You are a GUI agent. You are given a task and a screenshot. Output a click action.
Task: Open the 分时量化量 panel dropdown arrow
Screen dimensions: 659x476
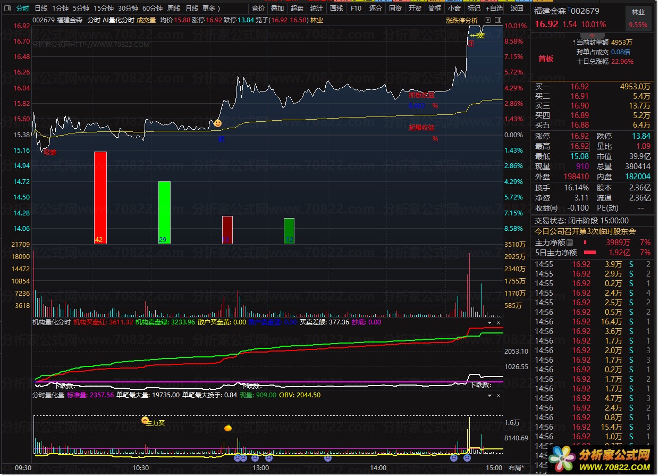pyautogui.click(x=489, y=396)
